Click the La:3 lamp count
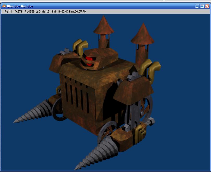This screenshot has height=172, width=211. point(38,11)
